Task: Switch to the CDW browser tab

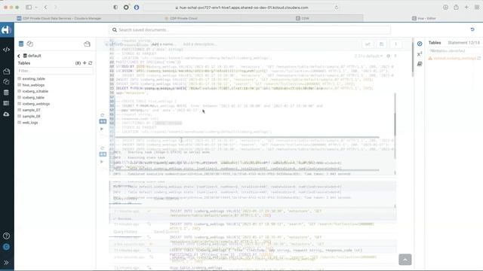Action: tap(303, 18)
